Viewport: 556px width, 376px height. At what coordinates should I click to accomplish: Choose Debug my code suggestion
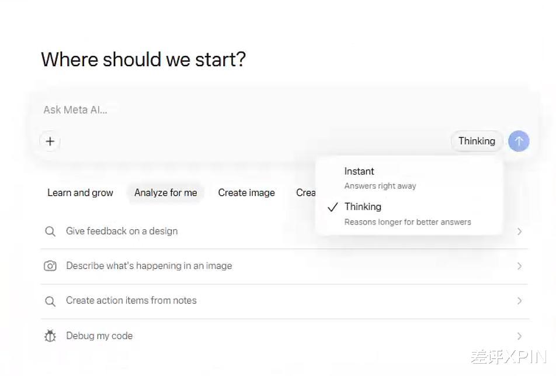pos(99,336)
